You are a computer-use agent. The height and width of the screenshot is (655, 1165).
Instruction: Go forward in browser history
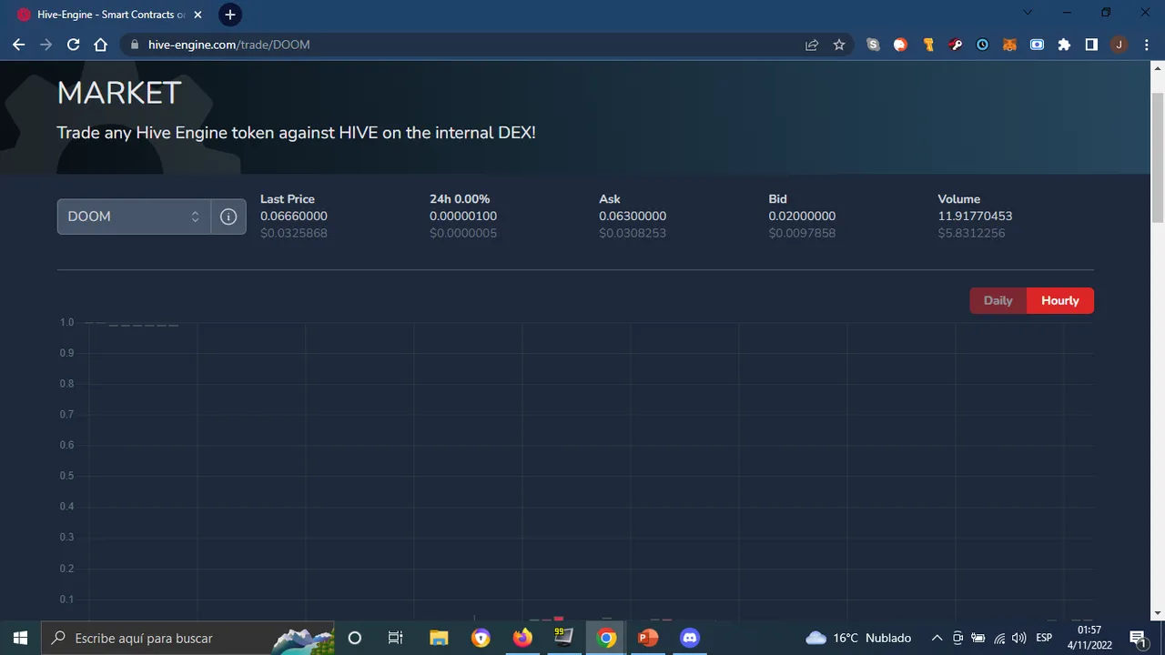point(46,45)
